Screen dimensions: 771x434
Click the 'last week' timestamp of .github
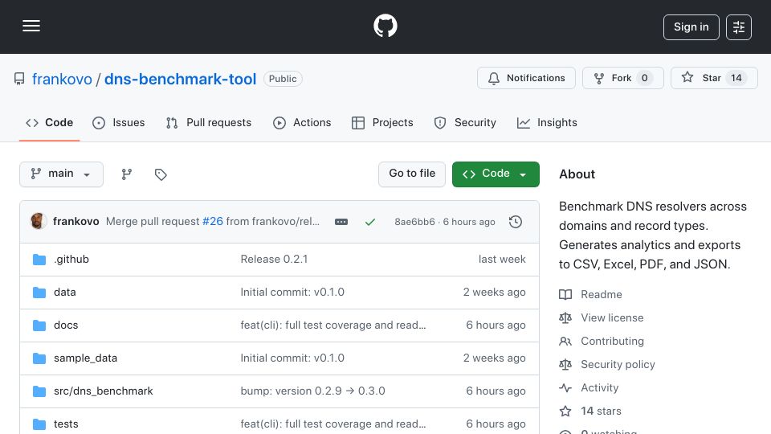coord(502,260)
